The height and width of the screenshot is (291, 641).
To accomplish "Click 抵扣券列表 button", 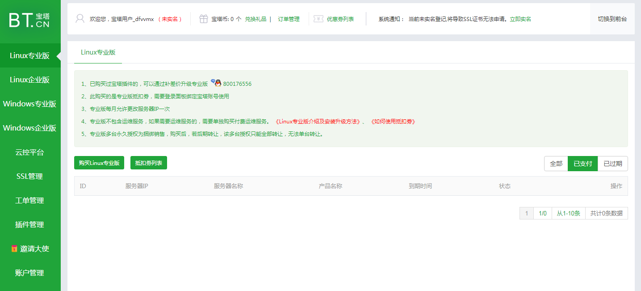I will (149, 163).
